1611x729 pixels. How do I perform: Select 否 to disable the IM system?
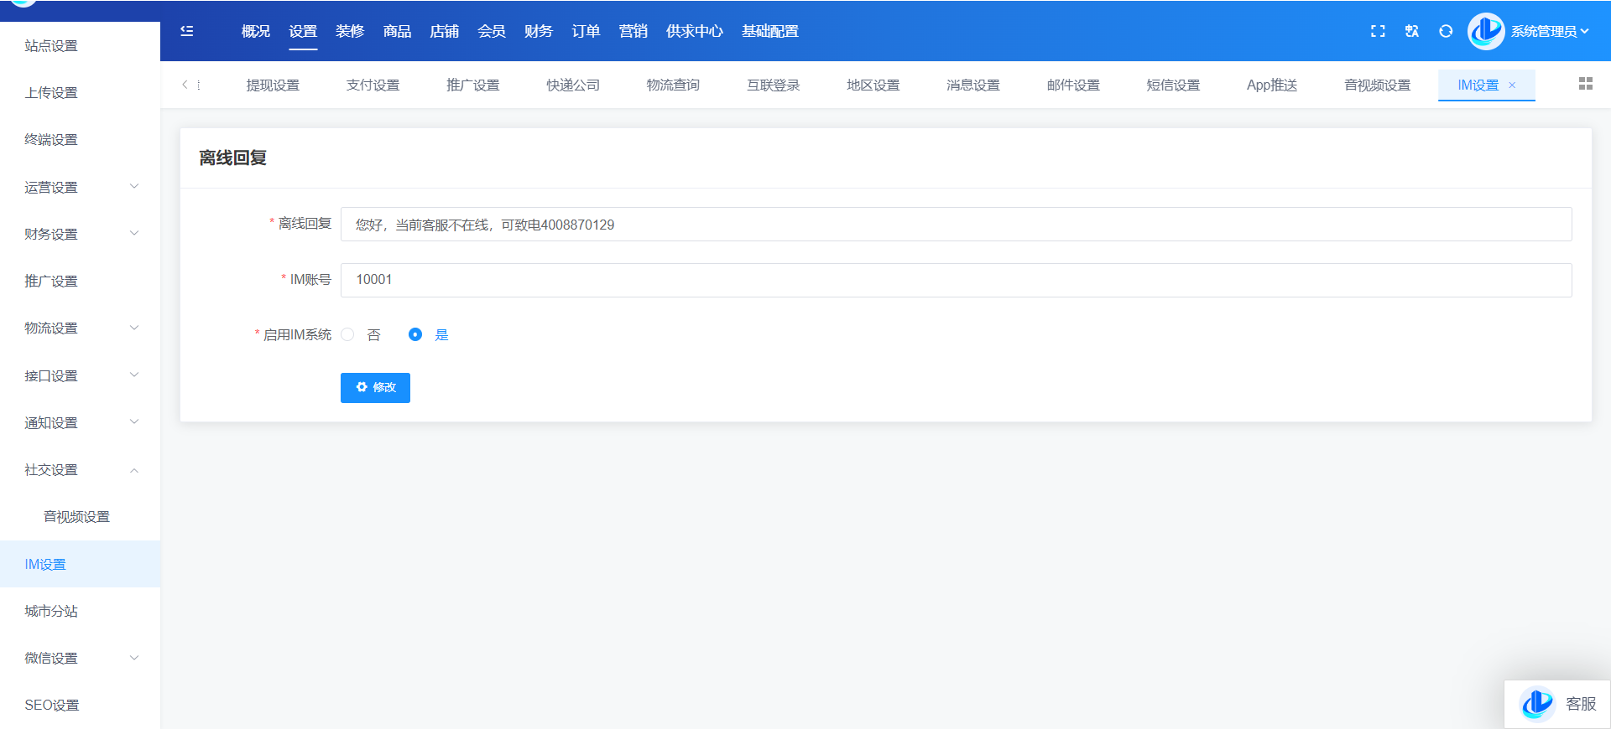(x=348, y=334)
